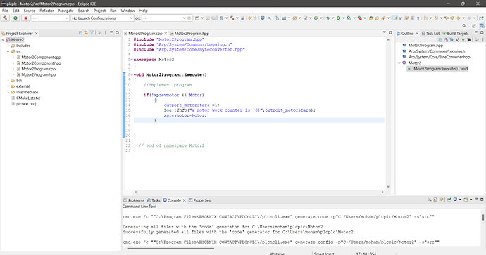This screenshot has height=255, width=486.
Task: Open the Outline view menu dots
Action: (x=482, y=39)
